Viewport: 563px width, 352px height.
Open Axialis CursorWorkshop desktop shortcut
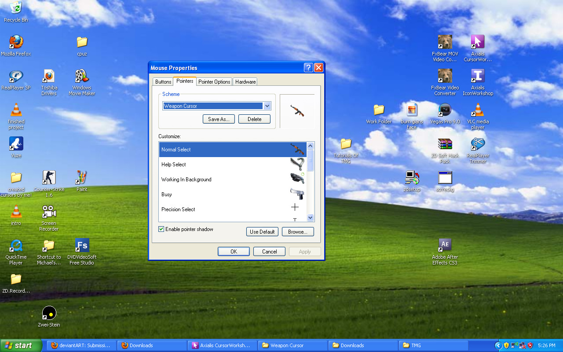point(478,43)
